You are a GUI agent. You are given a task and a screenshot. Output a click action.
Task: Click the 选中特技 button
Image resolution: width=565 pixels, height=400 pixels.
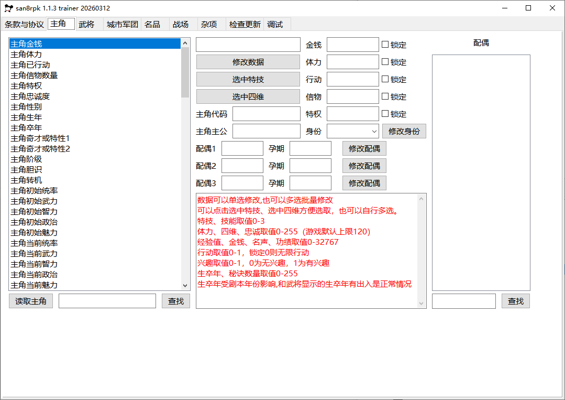pyautogui.click(x=248, y=79)
